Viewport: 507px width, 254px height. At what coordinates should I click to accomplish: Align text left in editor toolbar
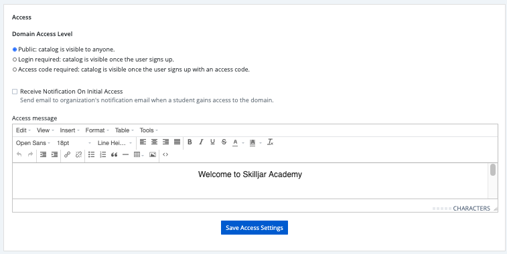point(143,142)
